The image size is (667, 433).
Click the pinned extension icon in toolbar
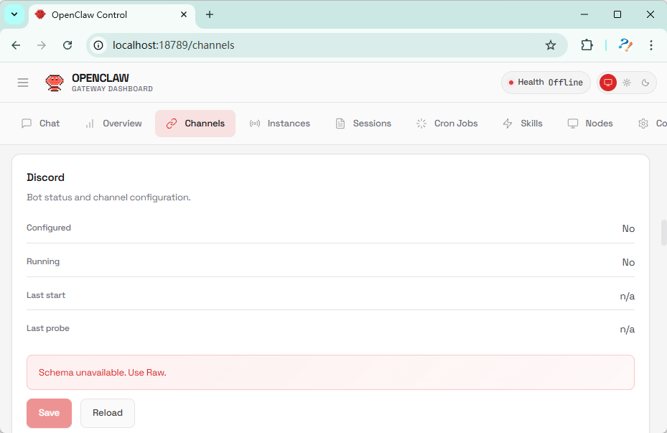click(x=625, y=45)
